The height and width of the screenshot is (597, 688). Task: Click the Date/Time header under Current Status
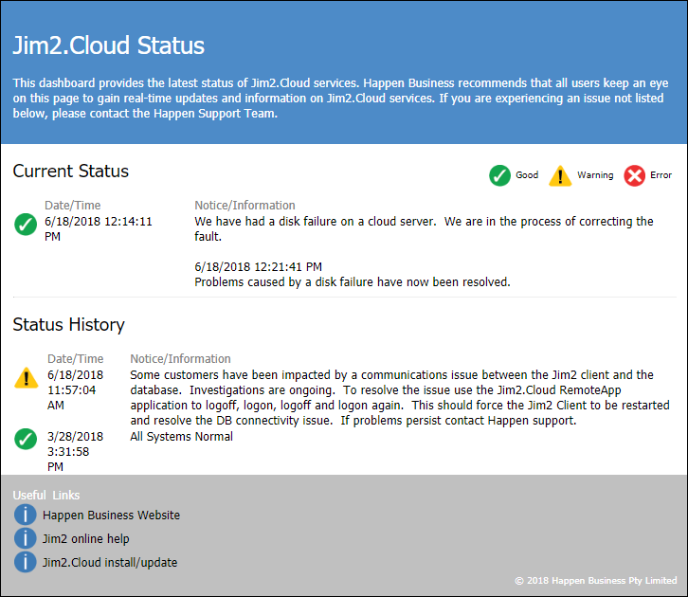(x=72, y=206)
